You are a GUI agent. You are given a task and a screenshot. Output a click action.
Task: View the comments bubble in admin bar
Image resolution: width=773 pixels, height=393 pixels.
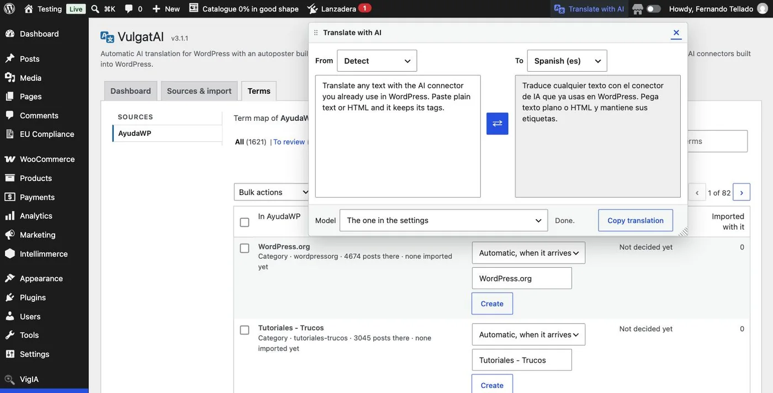133,9
